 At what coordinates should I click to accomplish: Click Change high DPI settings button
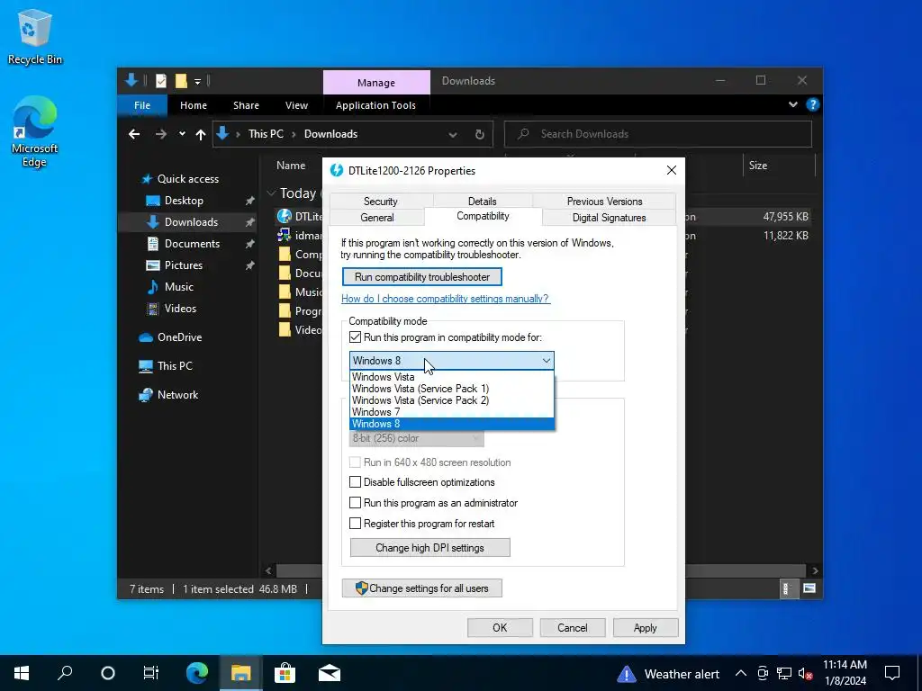click(x=429, y=548)
